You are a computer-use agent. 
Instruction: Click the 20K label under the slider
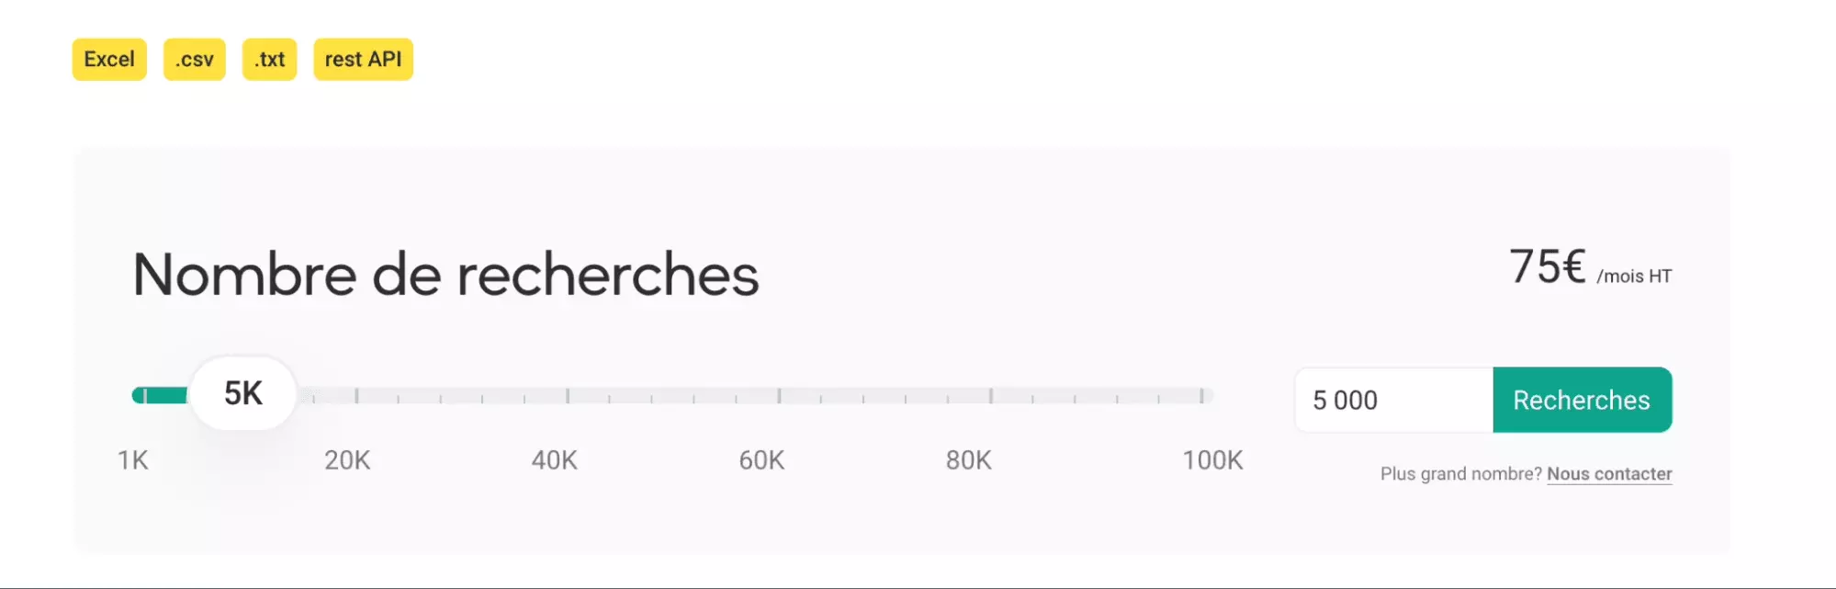347,460
